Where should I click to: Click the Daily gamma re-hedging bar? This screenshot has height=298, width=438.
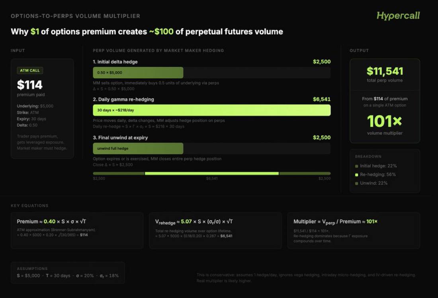pyautogui.click(x=212, y=110)
